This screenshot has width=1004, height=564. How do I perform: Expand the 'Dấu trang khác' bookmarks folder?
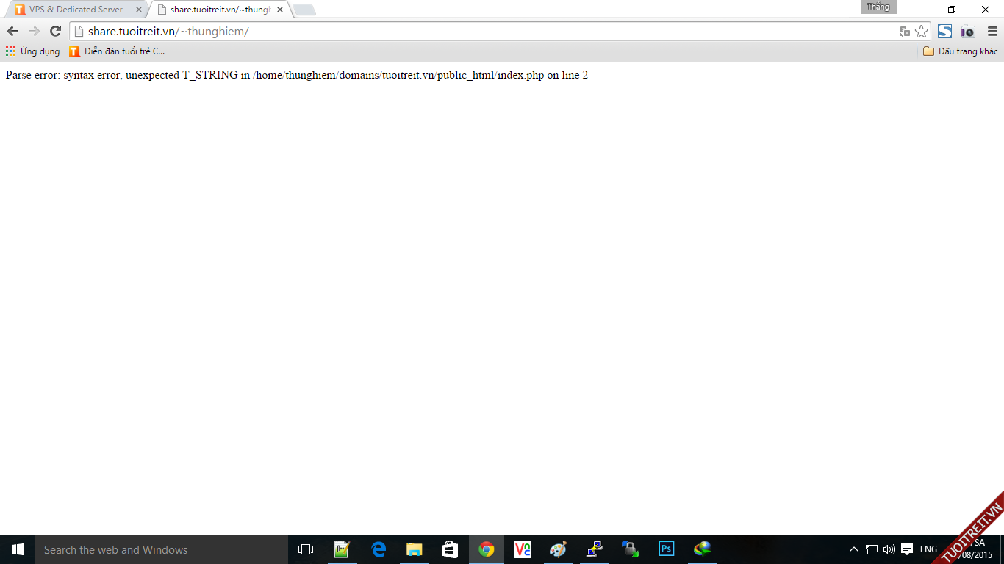pos(960,51)
